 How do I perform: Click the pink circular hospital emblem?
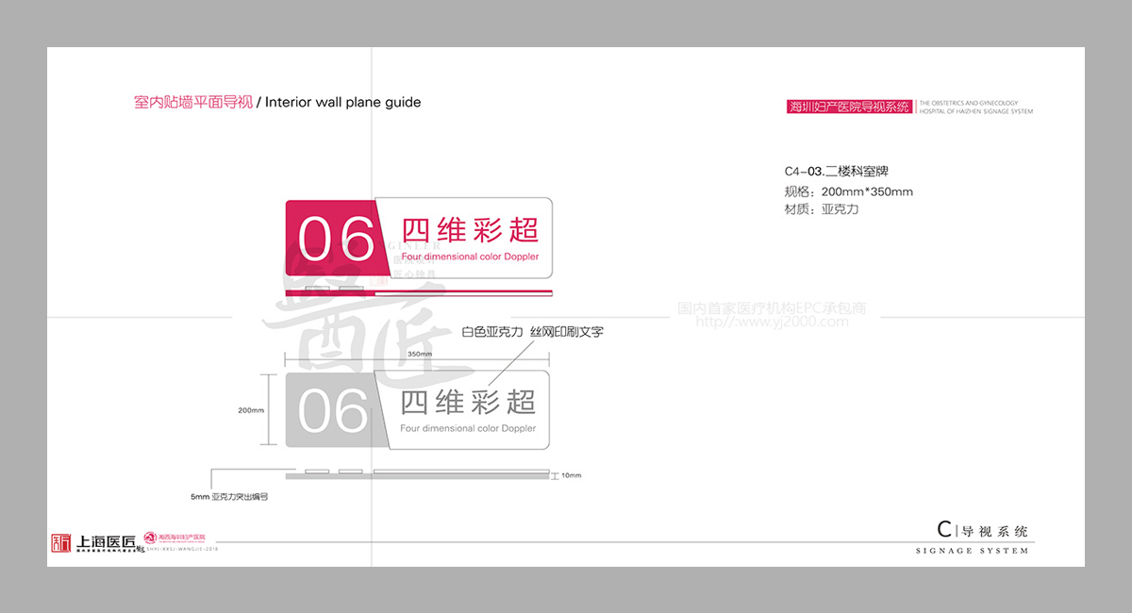(x=150, y=538)
